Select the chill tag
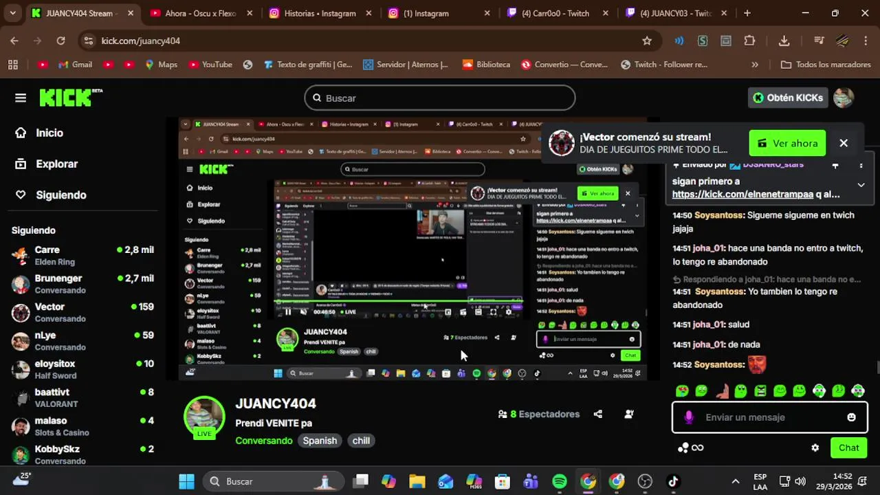This screenshot has height=495, width=880. click(x=361, y=441)
